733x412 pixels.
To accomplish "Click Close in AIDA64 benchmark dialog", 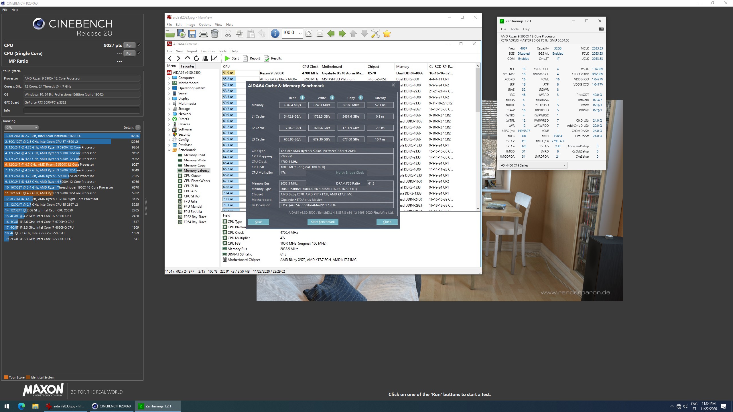I will pos(387,222).
